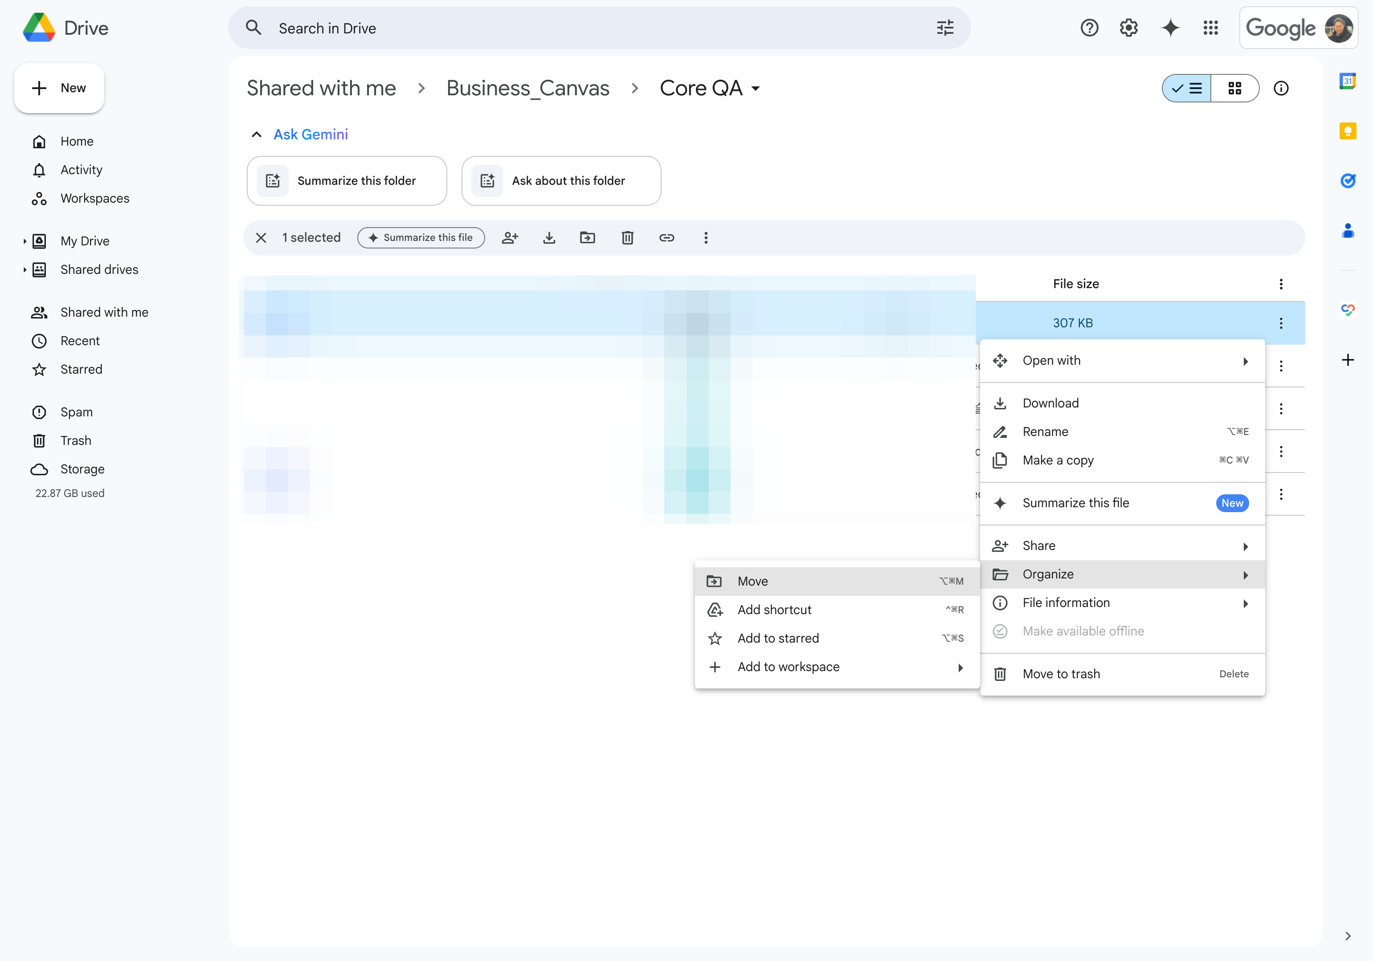Open more actions in selection toolbar

tap(706, 238)
